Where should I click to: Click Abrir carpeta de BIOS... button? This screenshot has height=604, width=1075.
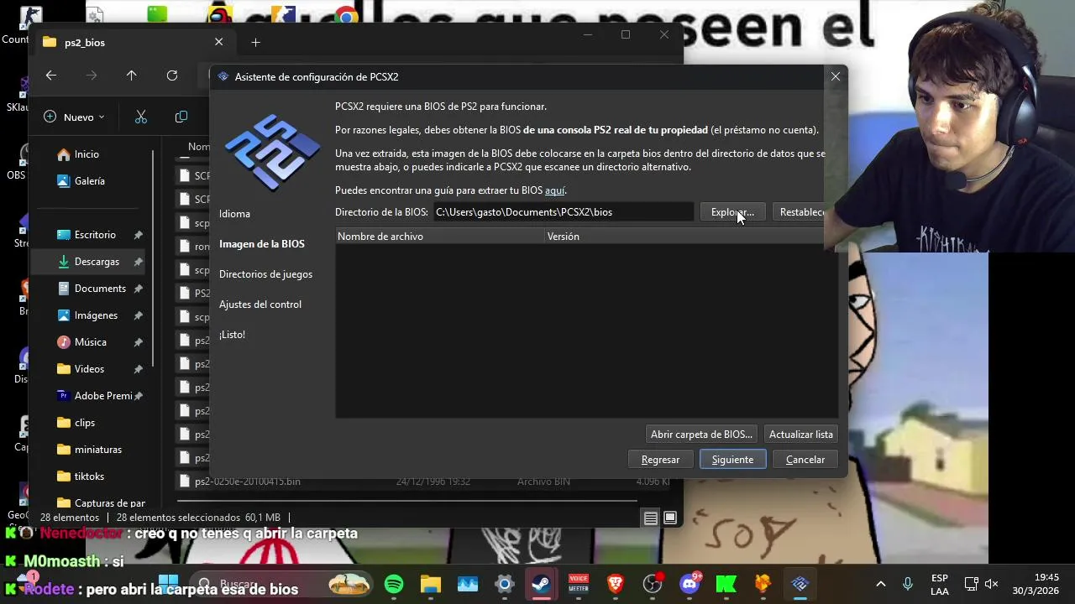coord(701,435)
